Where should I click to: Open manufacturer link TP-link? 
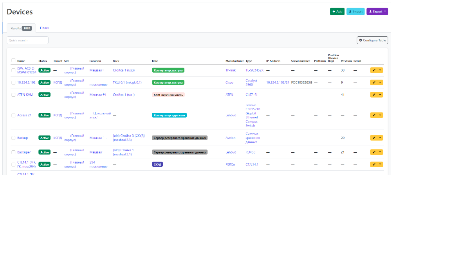(230, 70)
